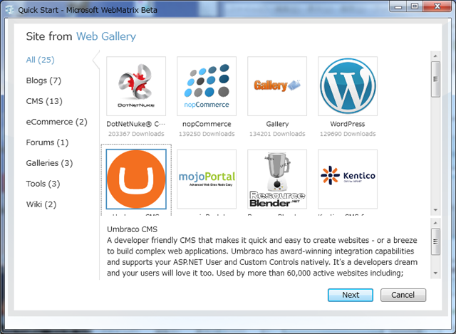Pick the Gallery application icon
Image resolution: width=456 pixels, height=334 pixels.
pyautogui.click(x=277, y=86)
